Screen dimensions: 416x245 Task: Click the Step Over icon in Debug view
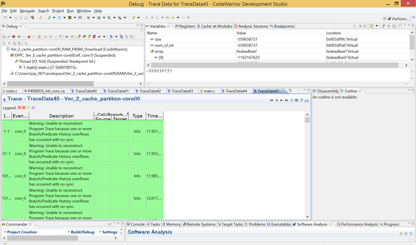(x=50, y=37)
